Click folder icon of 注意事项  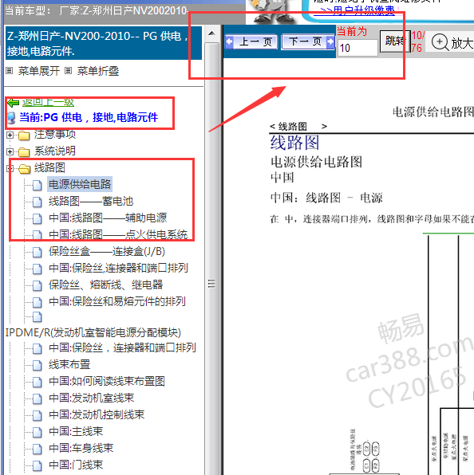click(24, 135)
